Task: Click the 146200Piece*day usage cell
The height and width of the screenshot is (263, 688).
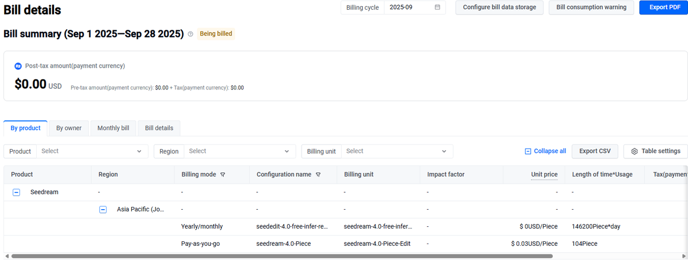Action: [596, 227]
